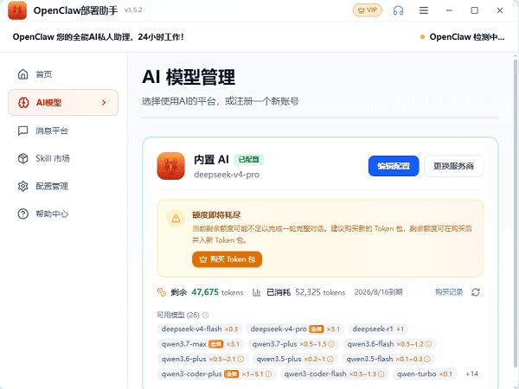
Task: Open 配置管理 settings in the sidebar
Action: 63,186
